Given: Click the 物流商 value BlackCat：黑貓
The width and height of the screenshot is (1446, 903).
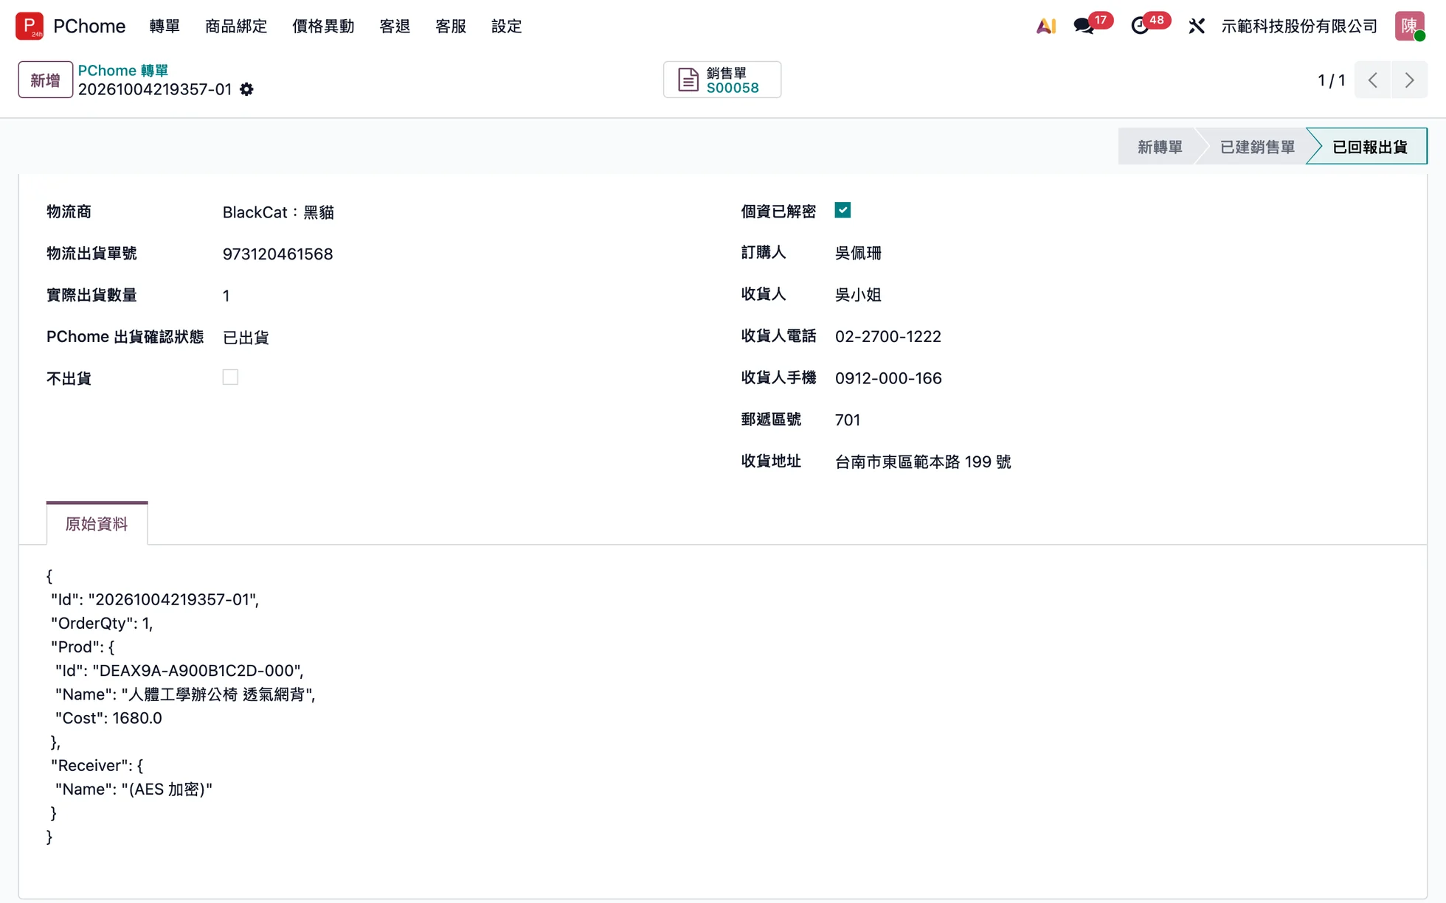Looking at the screenshot, I should click(278, 212).
